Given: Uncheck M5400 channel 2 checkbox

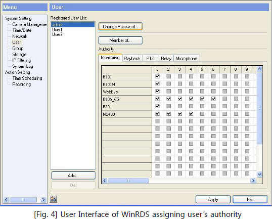Looking at the screenshot, I should pos(169,114).
